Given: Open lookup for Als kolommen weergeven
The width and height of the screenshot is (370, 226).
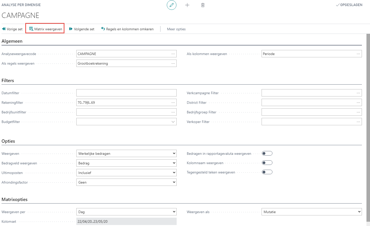Looking at the screenshot, I should coord(358,54).
